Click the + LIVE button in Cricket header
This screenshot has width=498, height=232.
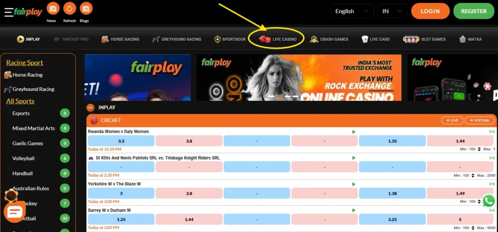click(x=452, y=121)
